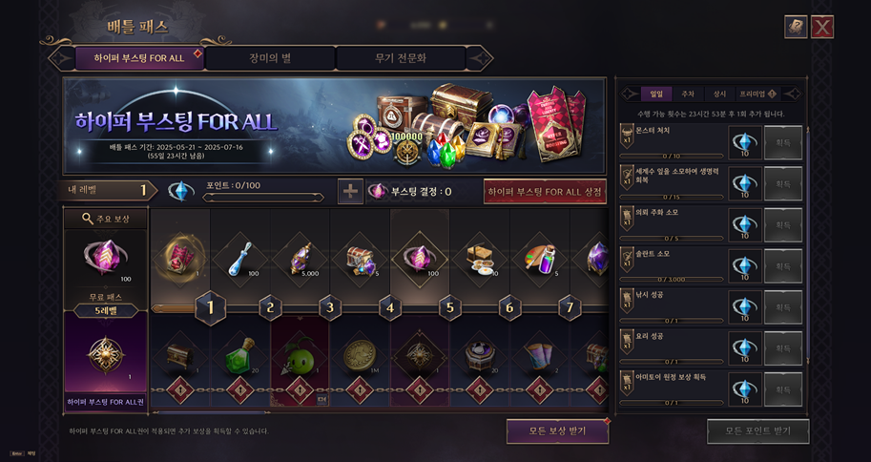Open the 하이퍼 부스팅 FOR ALL 상점
This screenshot has height=462, width=871.
pos(545,192)
